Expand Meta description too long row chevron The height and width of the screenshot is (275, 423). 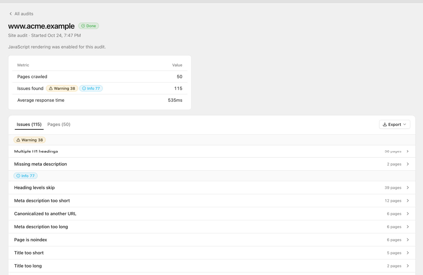coord(408,227)
